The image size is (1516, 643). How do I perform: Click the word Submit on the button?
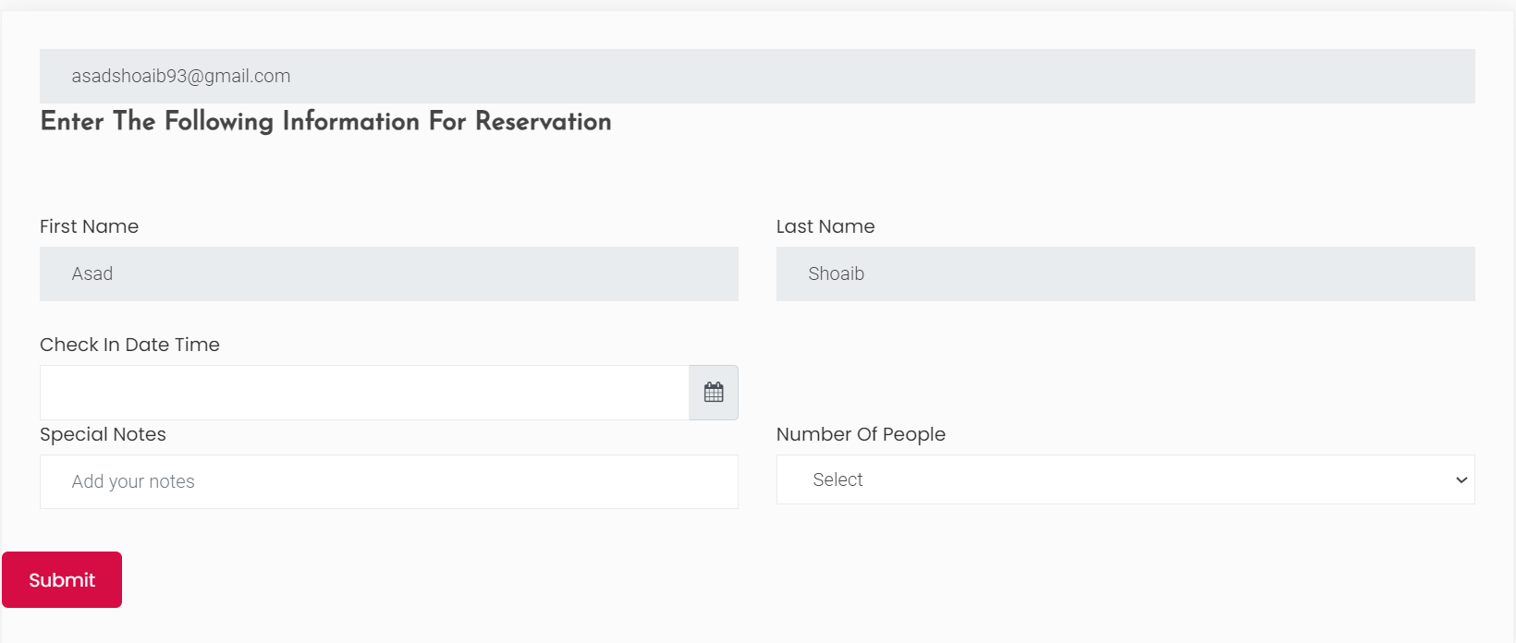click(x=62, y=580)
